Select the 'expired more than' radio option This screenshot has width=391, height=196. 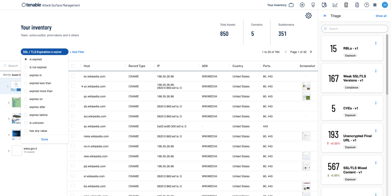(x=26, y=91)
